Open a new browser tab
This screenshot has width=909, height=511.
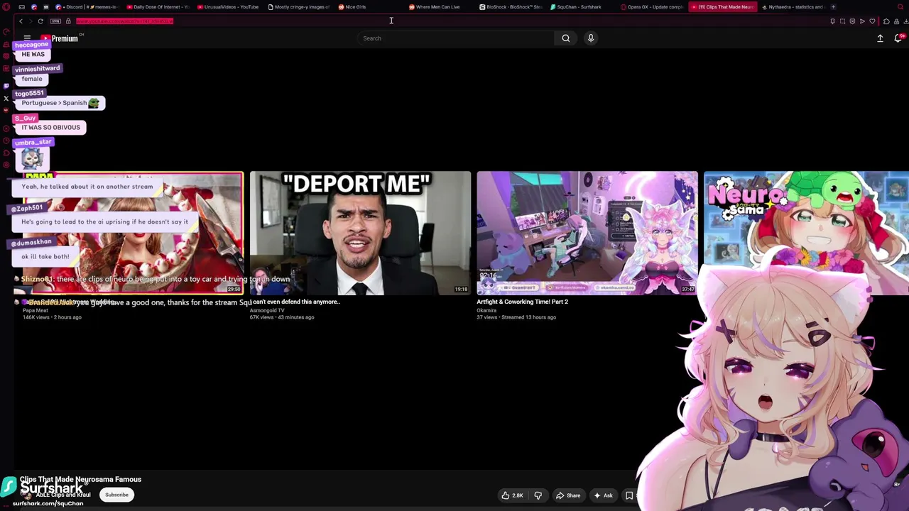[x=833, y=7]
